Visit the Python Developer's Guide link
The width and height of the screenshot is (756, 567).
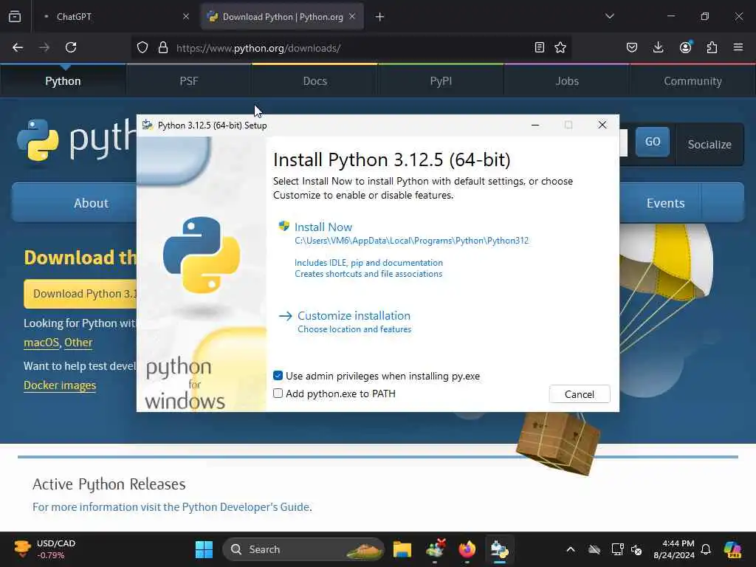pyautogui.click(x=171, y=506)
